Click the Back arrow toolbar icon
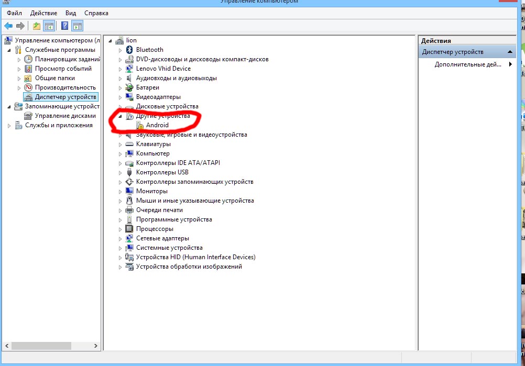 [x=8, y=26]
